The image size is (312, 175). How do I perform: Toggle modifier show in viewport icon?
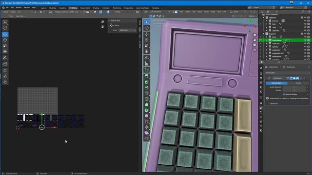point(294,78)
